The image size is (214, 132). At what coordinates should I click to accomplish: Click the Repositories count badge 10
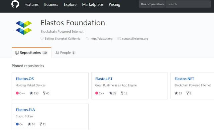coord(45,53)
